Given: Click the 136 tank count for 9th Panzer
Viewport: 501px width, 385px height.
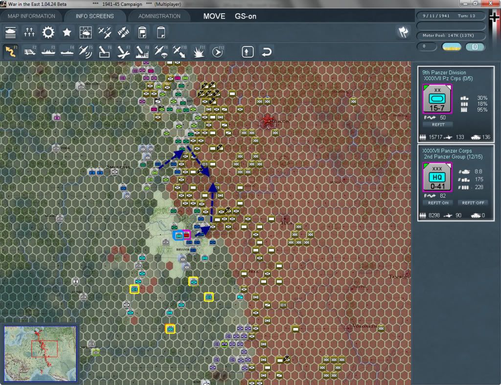Looking at the screenshot, I should tap(486, 137).
